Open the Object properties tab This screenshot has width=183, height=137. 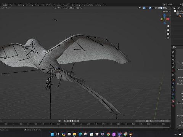[173, 80]
